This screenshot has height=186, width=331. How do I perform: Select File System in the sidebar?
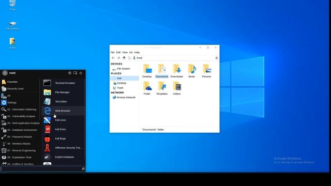[x=124, y=69]
